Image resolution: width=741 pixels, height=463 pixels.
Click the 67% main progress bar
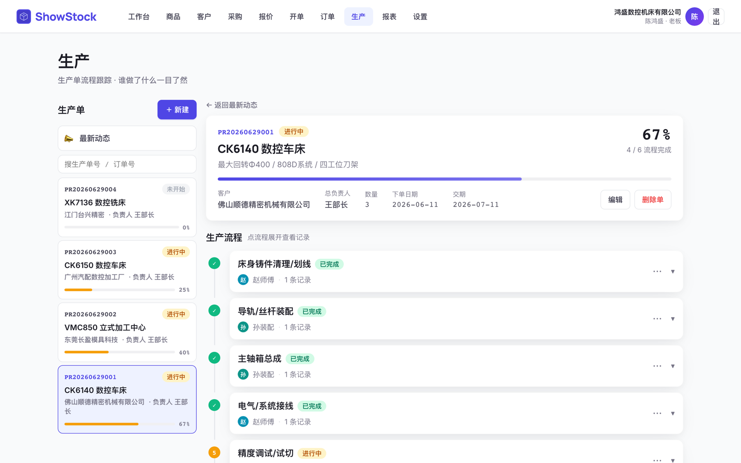click(x=444, y=179)
